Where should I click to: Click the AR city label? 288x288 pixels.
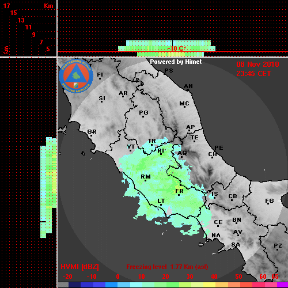coord(123,93)
